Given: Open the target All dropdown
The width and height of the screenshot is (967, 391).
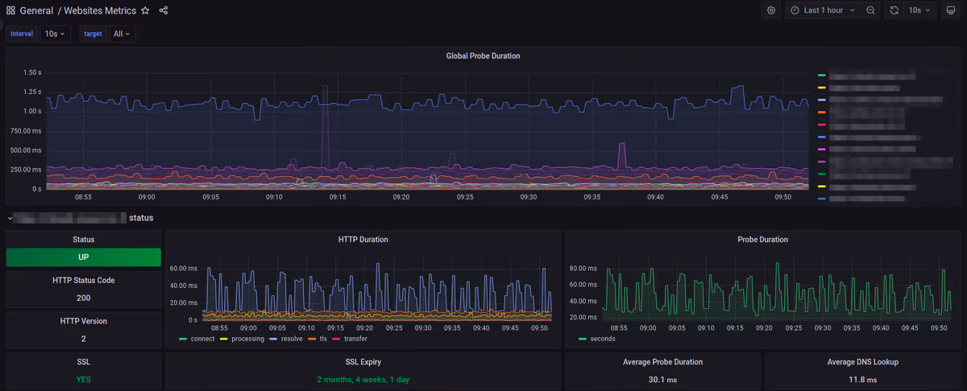Looking at the screenshot, I should coord(122,34).
